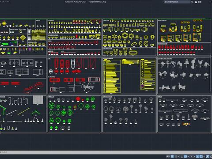The width and height of the screenshot is (212, 159).
Task: Toggle the grid display status bar button
Action: click(172, 156)
